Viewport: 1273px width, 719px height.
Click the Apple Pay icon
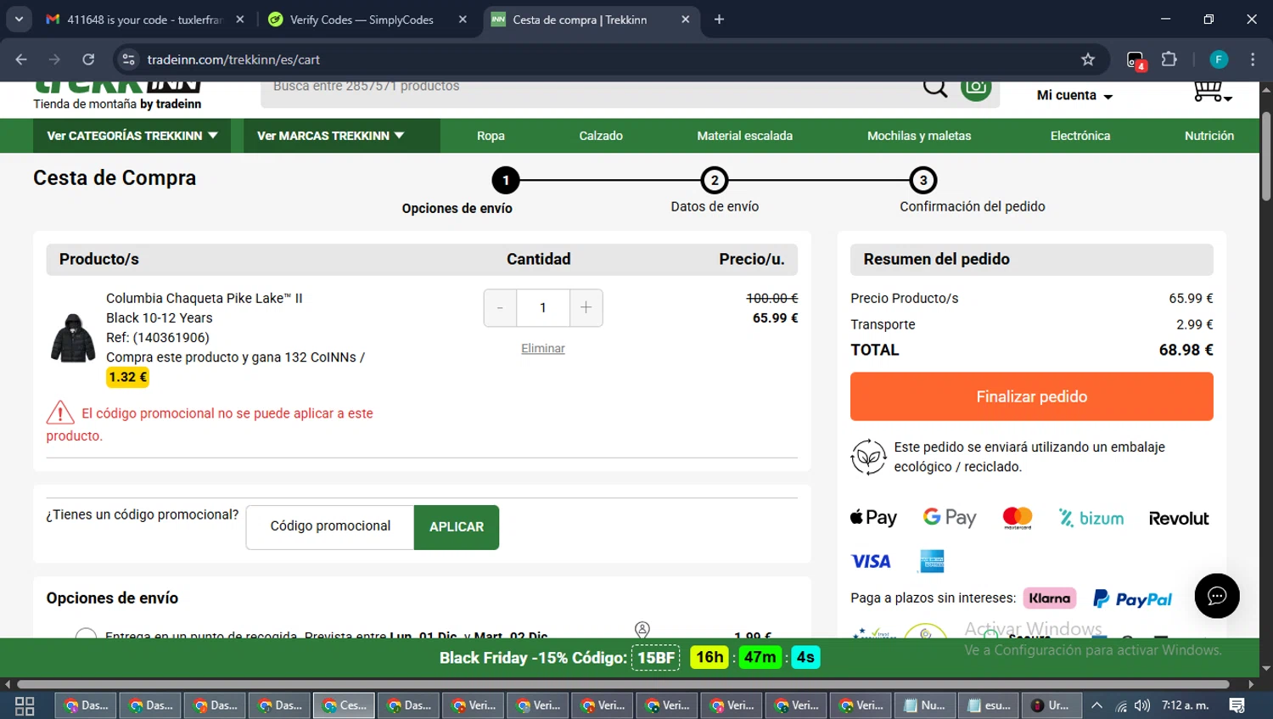873,518
